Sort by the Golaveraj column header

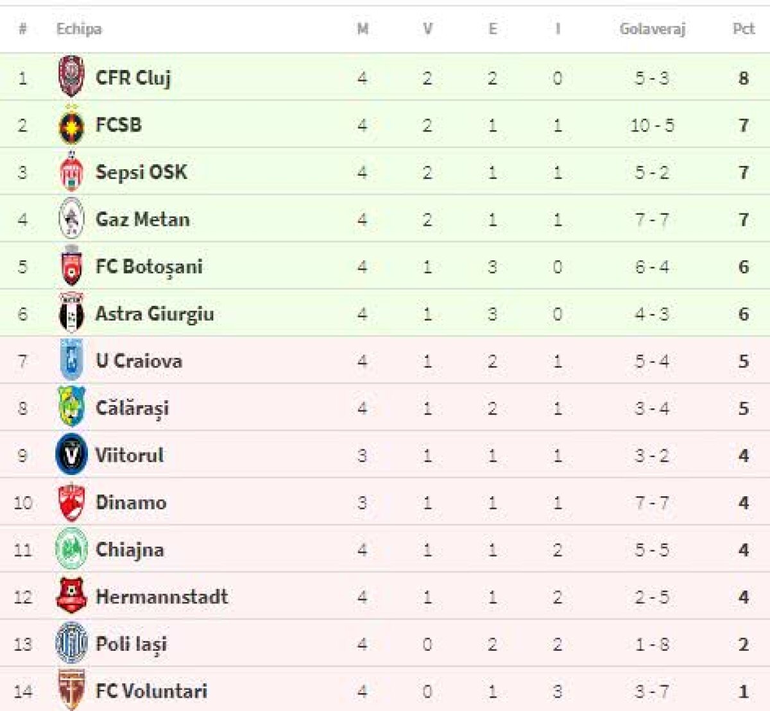click(x=652, y=29)
